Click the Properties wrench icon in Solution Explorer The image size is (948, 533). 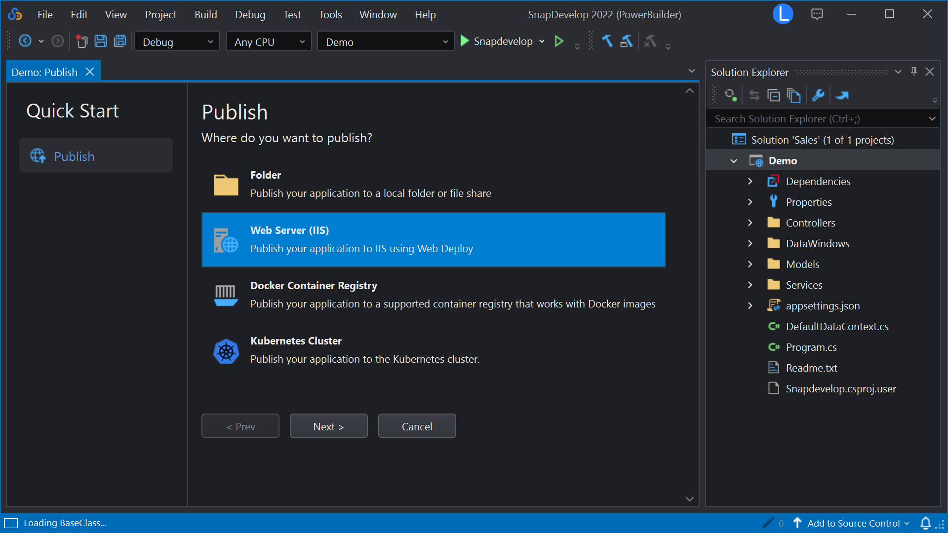(x=818, y=95)
